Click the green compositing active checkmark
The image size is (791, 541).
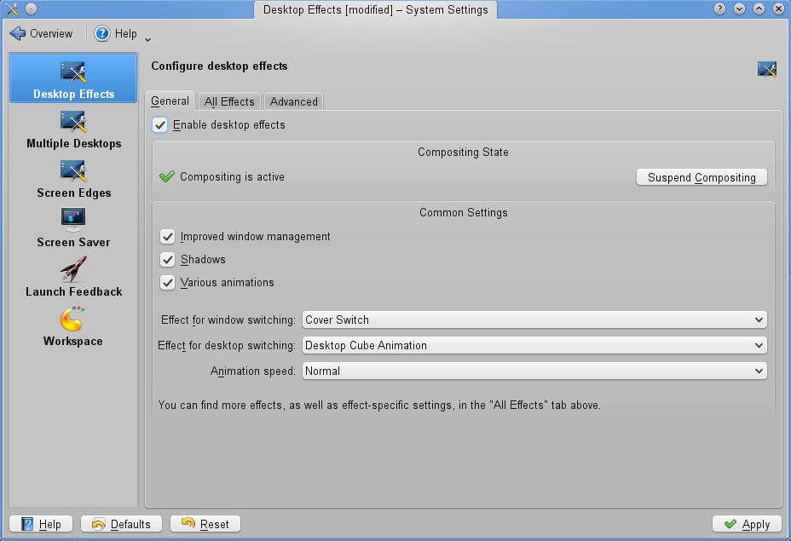tap(166, 176)
